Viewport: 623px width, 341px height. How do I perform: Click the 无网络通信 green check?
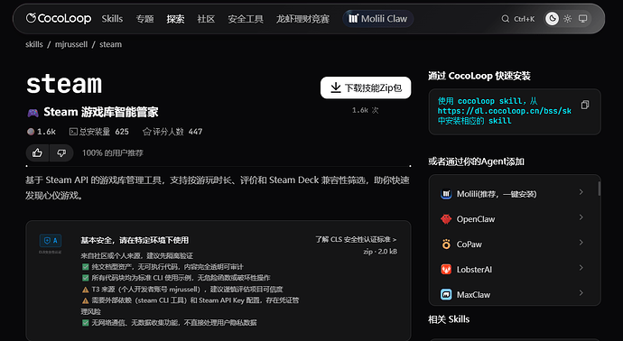coord(85,323)
